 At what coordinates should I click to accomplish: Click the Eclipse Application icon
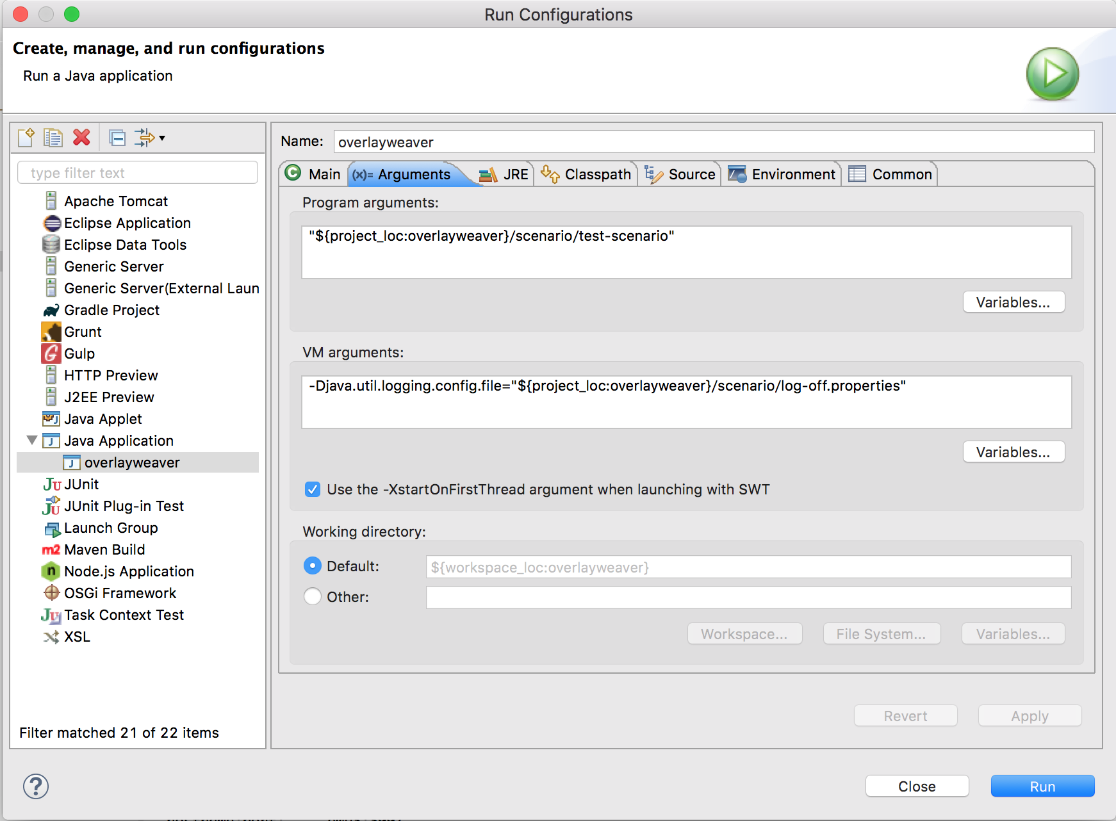click(x=52, y=223)
